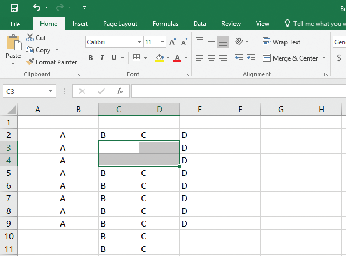Click the Wrap Text button
Image resolution: width=346 pixels, height=256 pixels.
pyautogui.click(x=281, y=42)
